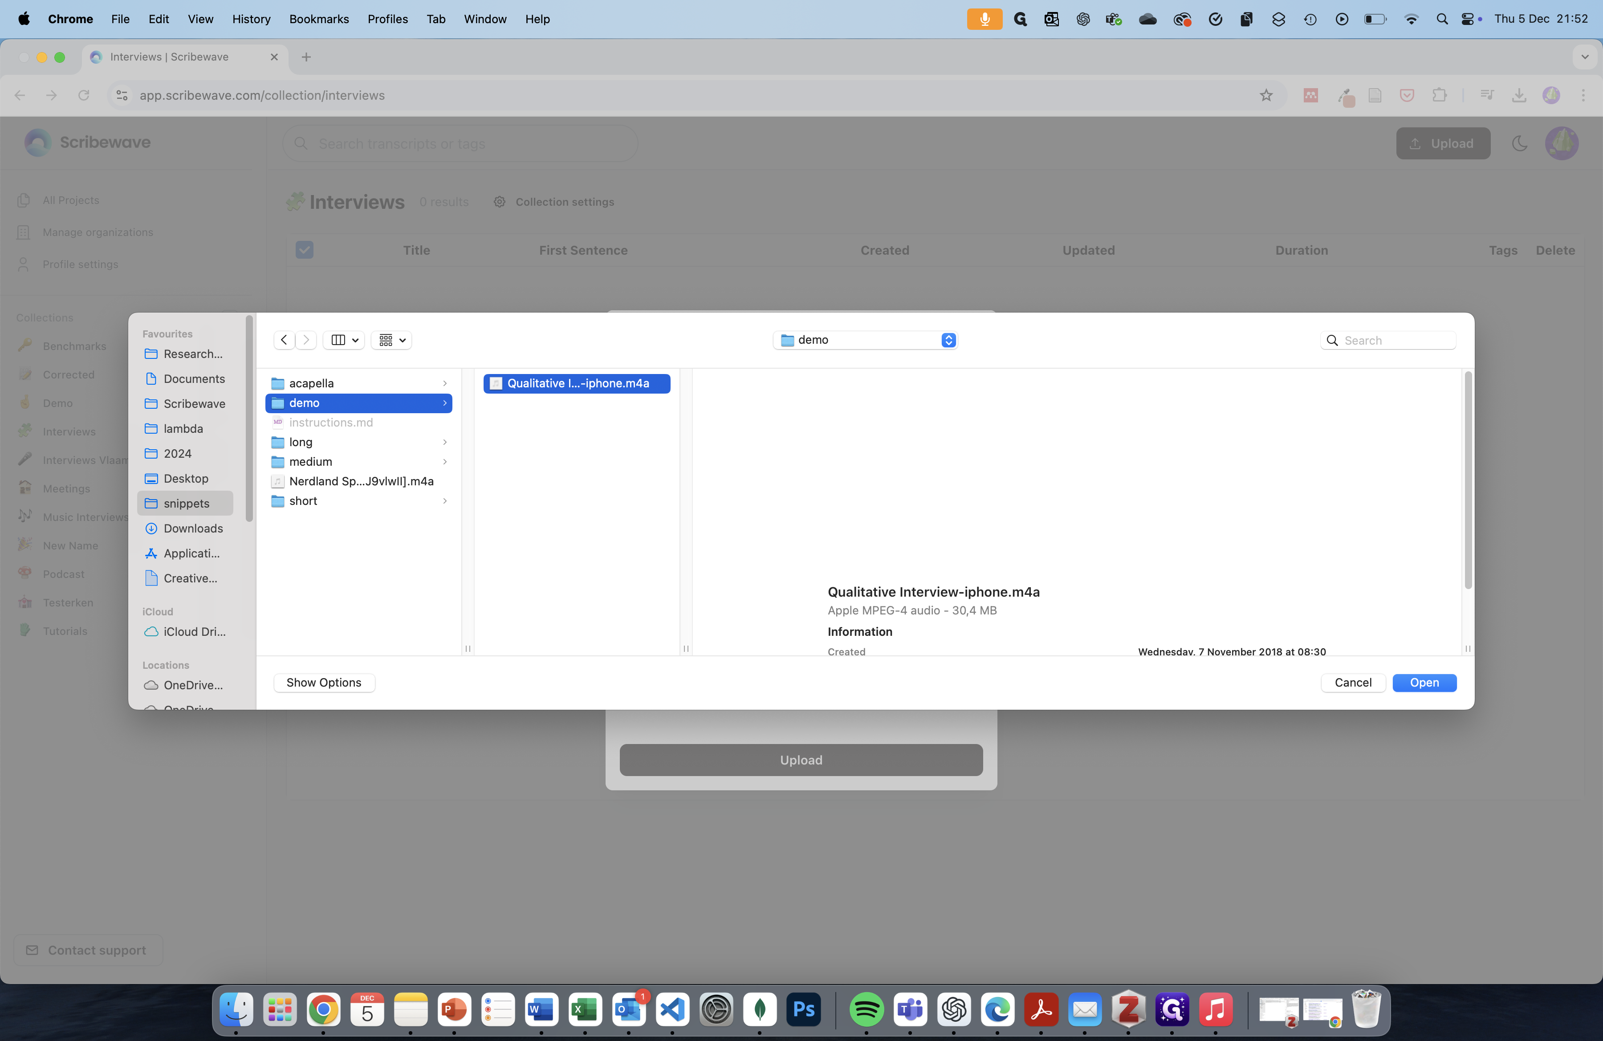Viewport: 1603px width, 1041px height.
Task: Open column view mode dropdown
Action: point(344,340)
